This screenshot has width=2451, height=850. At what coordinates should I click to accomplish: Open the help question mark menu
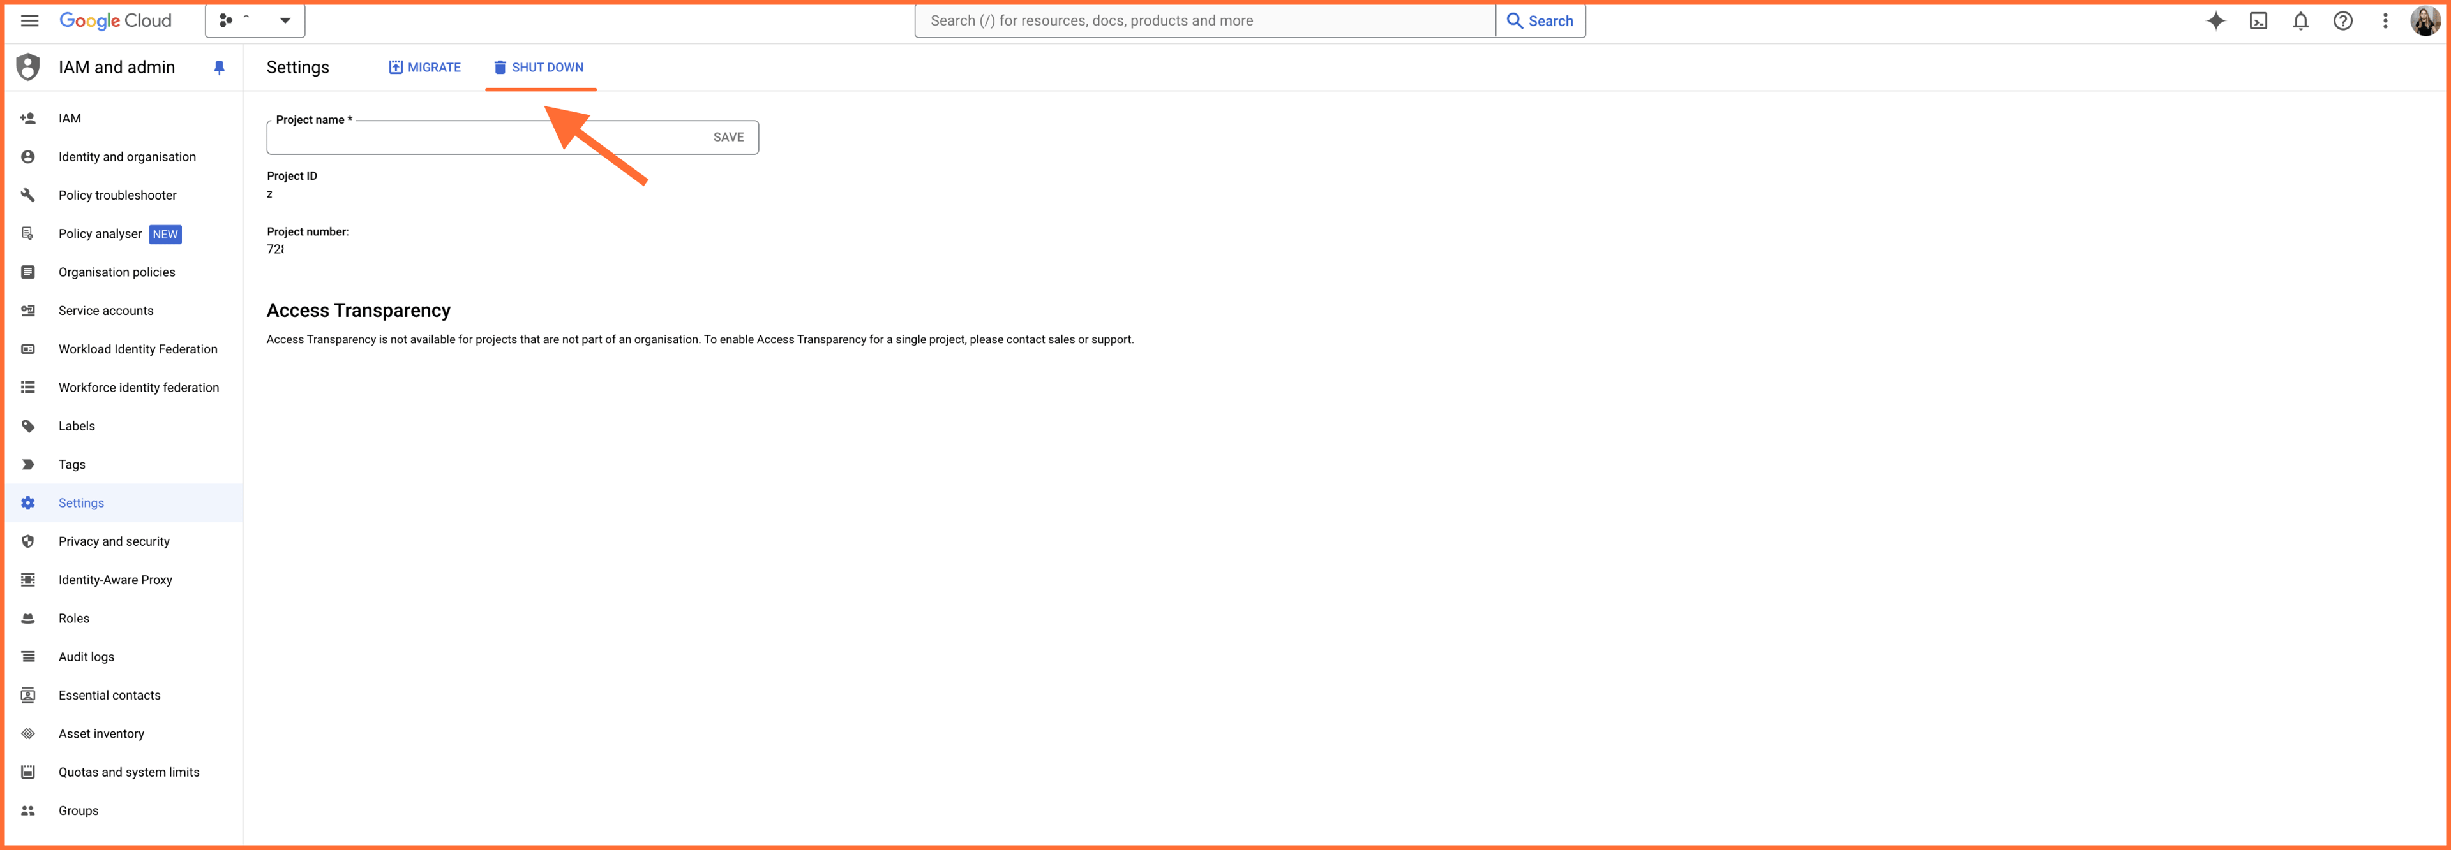pos(2342,21)
